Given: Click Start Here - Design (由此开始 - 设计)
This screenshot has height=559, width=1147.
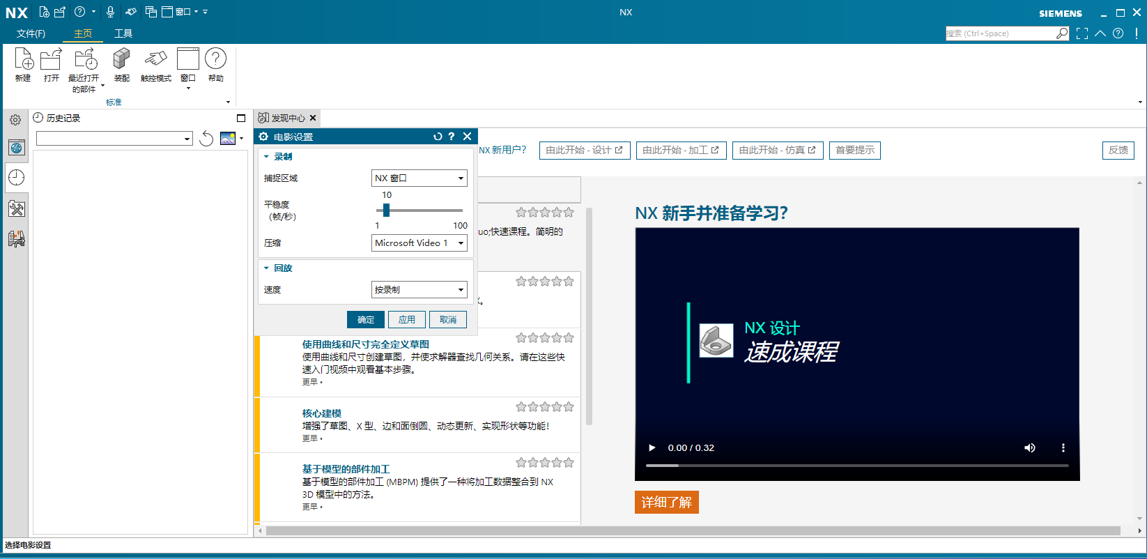Looking at the screenshot, I should click(585, 151).
